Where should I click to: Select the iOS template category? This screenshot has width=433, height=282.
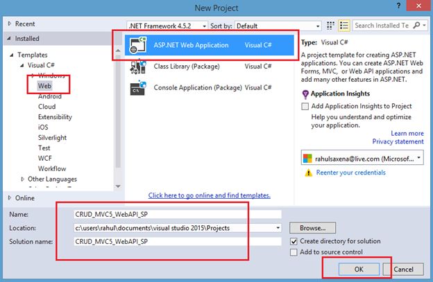pyautogui.click(x=43, y=127)
